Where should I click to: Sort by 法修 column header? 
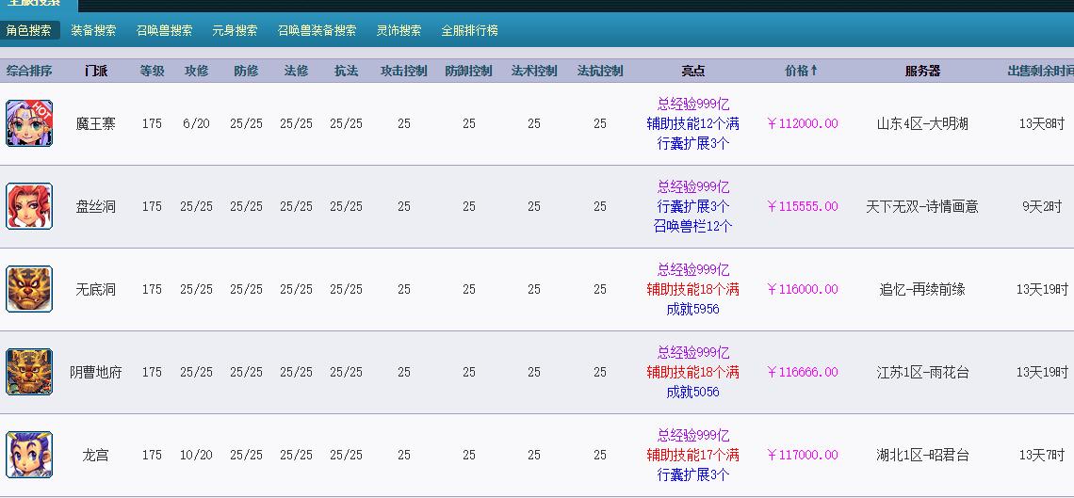(x=297, y=72)
